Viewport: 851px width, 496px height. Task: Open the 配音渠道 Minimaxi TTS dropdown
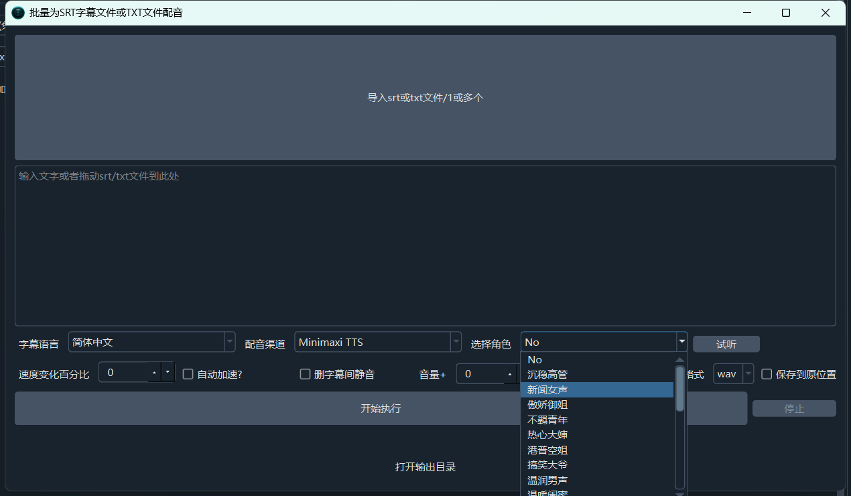[456, 342]
